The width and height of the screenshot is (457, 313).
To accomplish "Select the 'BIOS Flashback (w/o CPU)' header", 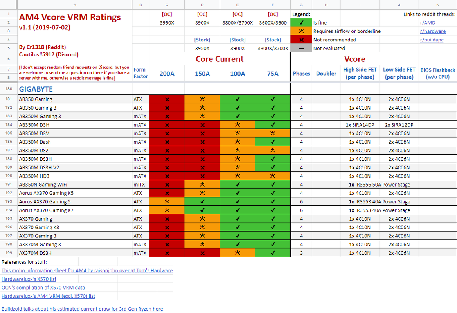I will [x=438, y=73].
